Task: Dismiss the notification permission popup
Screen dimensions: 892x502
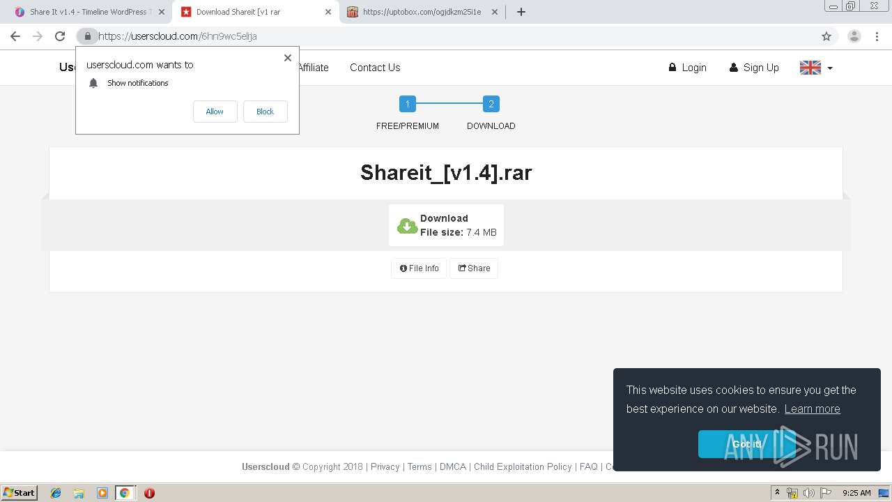Action: click(x=288, y=58)
